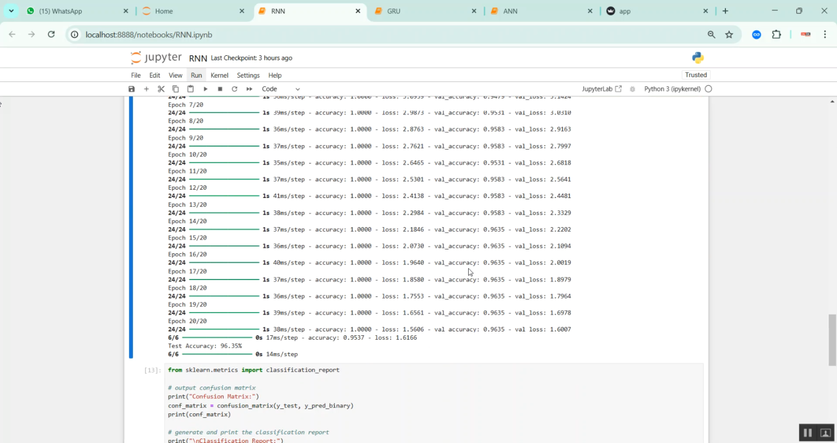Click the page vertical scrollbar thumb
The image size is (837, 443).
(x=832, y=340)
